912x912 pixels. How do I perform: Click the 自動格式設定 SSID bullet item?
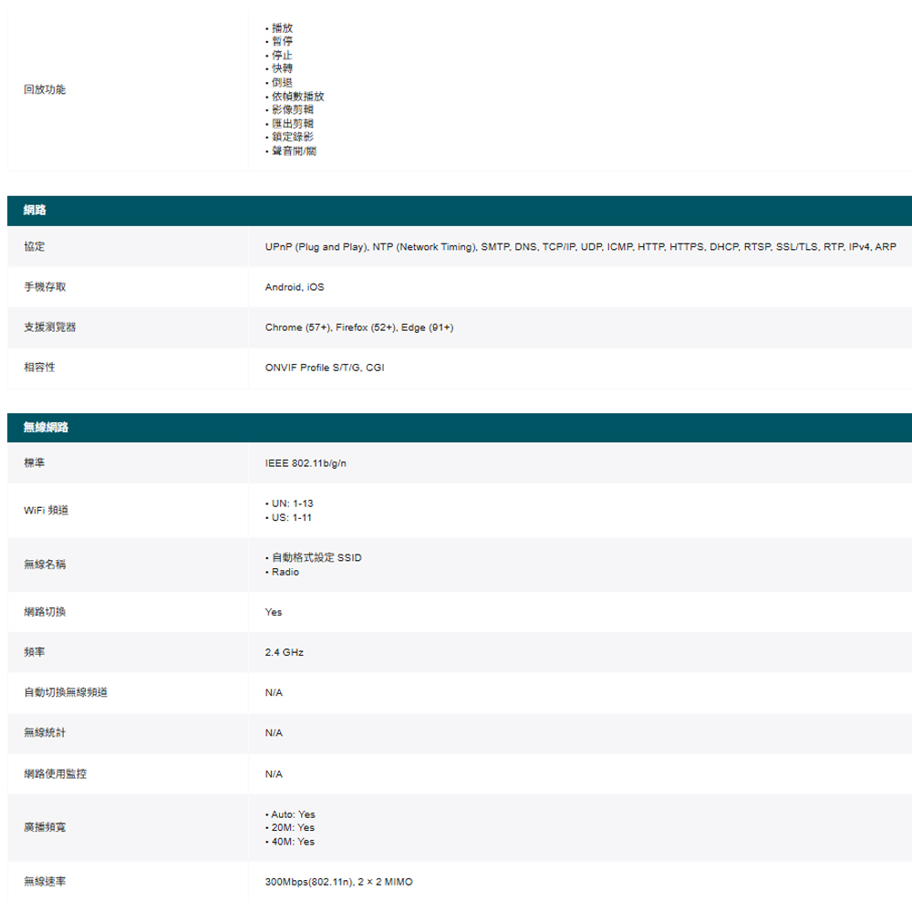tap(316, 557)
